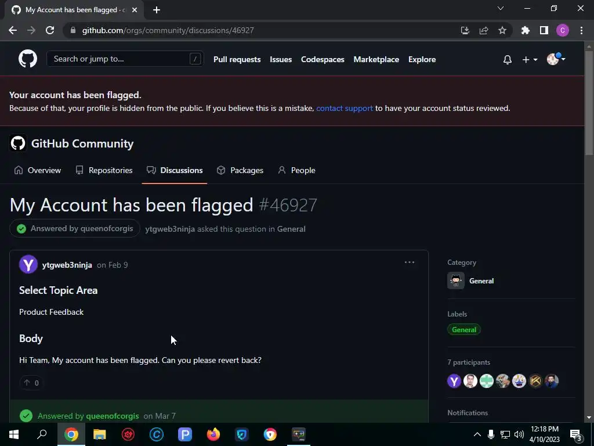Open the Chrome three-dot menu
The width and height of the screenshot is (594, 446).
(x=581, y=30)
